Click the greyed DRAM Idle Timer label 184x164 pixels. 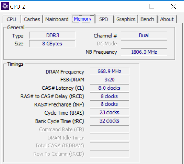[66, 138]
